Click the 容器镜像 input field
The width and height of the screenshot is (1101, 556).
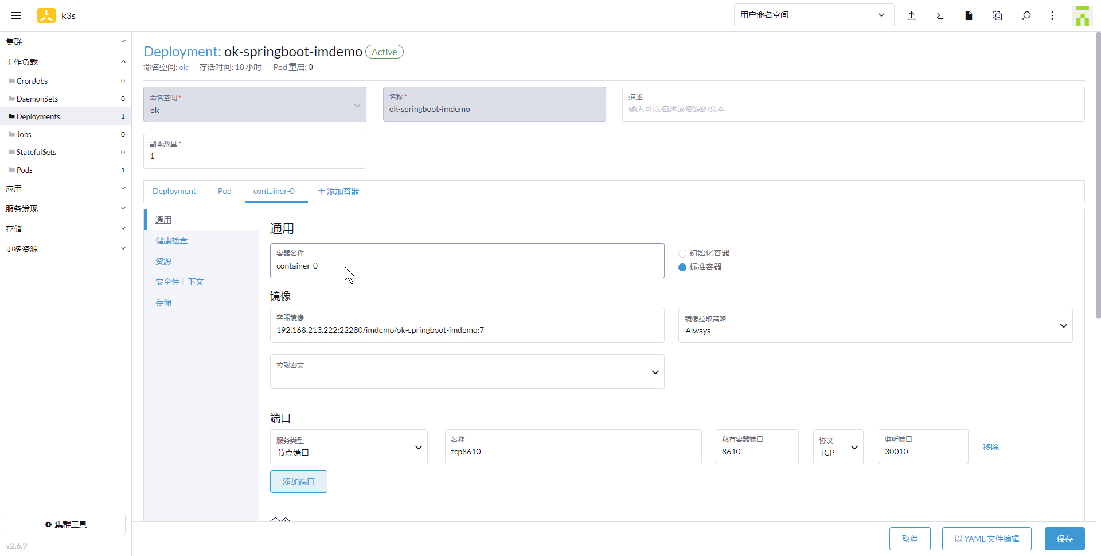tap(467, 330)
